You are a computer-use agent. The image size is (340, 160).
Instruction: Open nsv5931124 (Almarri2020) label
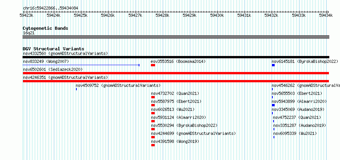[x=178, y=117]
